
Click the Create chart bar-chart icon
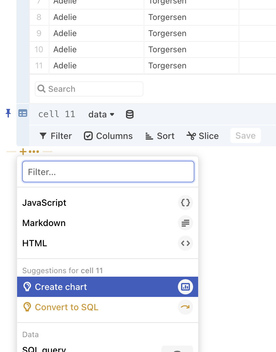click(185, 287)
